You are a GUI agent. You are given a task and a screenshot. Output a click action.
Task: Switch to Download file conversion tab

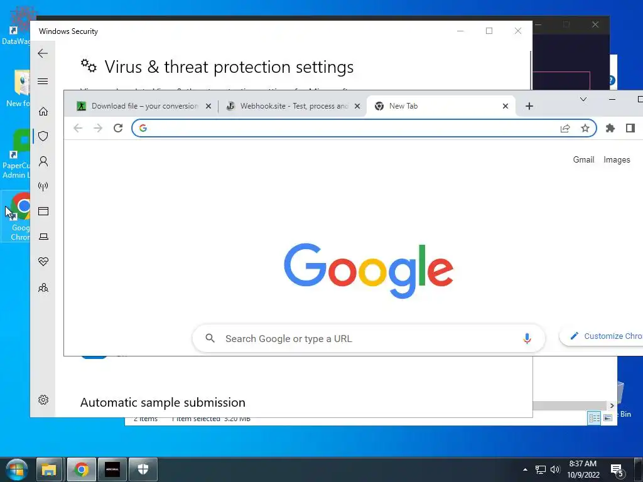pos(144,106)
